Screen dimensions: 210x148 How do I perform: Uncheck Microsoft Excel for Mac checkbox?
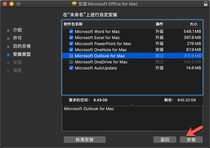coord(71,38)
